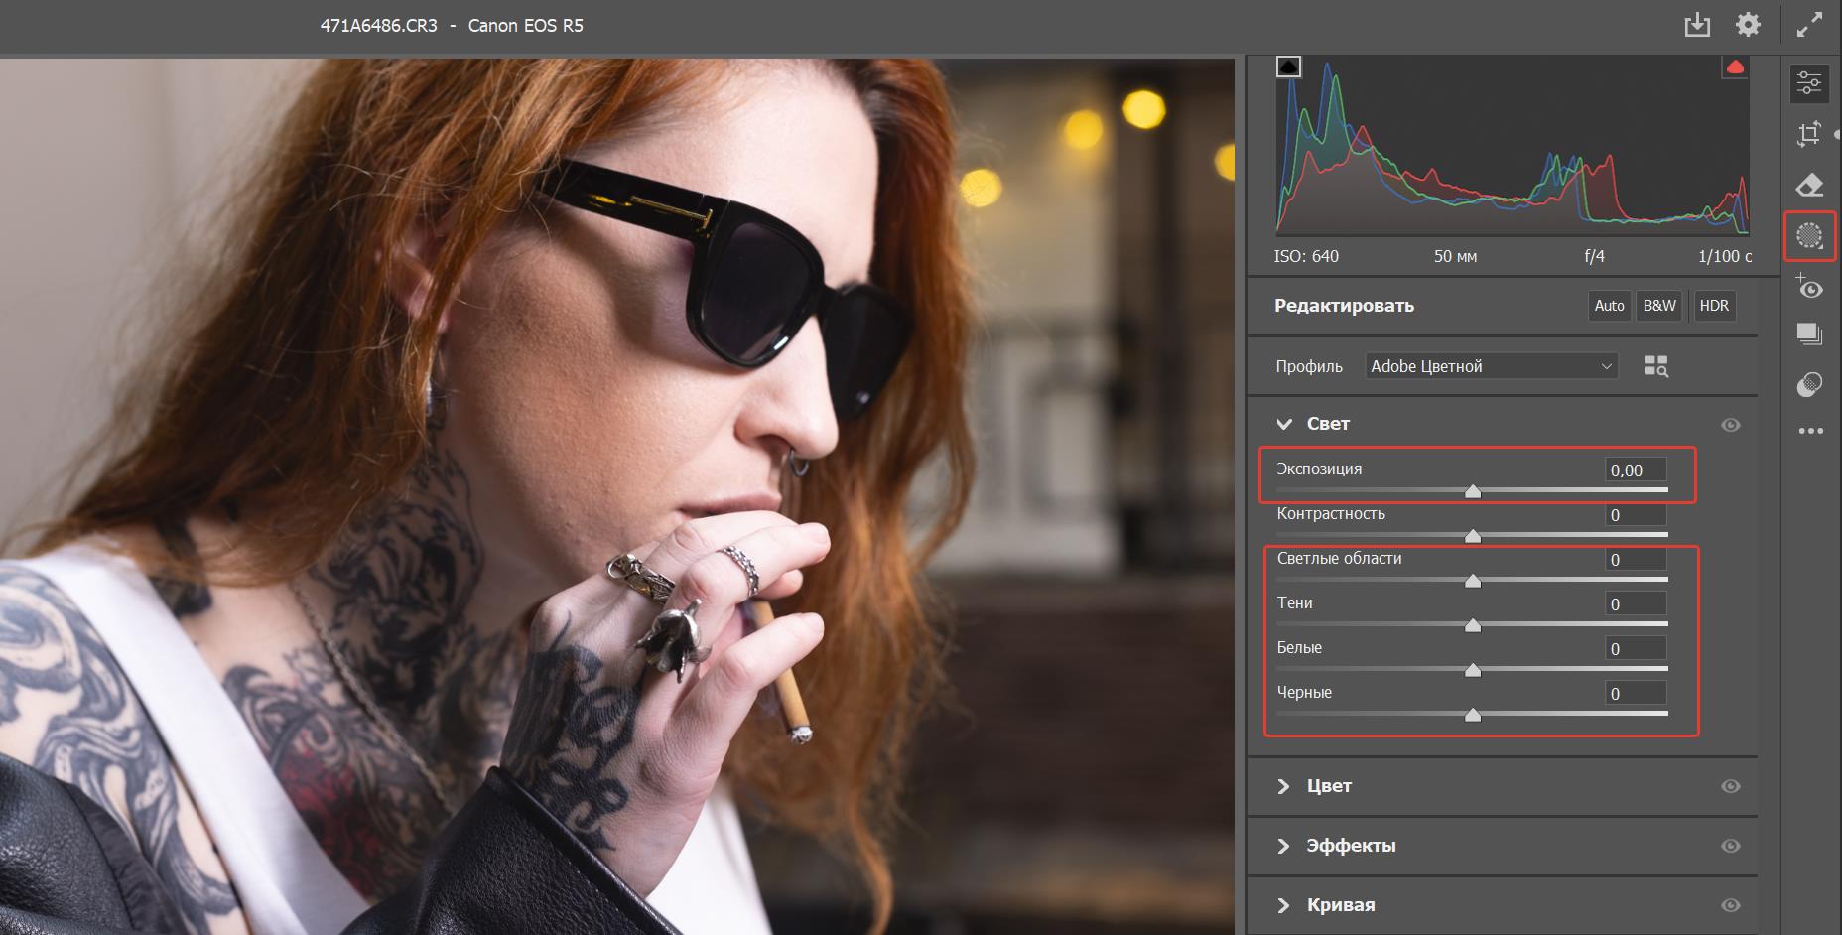Click the Экспозиция slider handle
Screen dimensions: 1842x935
[1473, 491]
